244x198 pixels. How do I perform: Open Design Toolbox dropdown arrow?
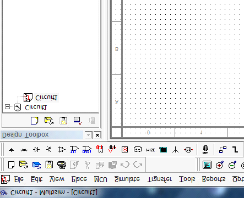tap(88, 135)
